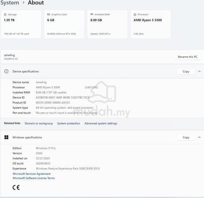Open Advanced system settings link
Screen dimensions: 204x198
101,123
